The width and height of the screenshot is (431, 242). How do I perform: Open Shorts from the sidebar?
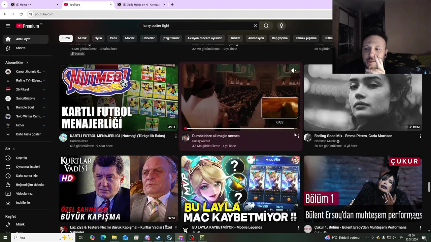coord(26,48)
